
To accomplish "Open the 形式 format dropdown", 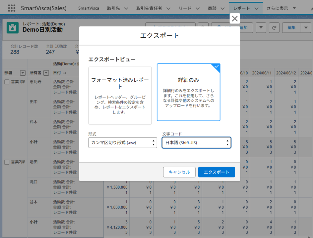I will pos(123,143).
